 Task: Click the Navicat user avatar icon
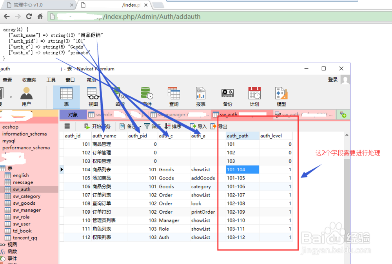coord(345,80)
